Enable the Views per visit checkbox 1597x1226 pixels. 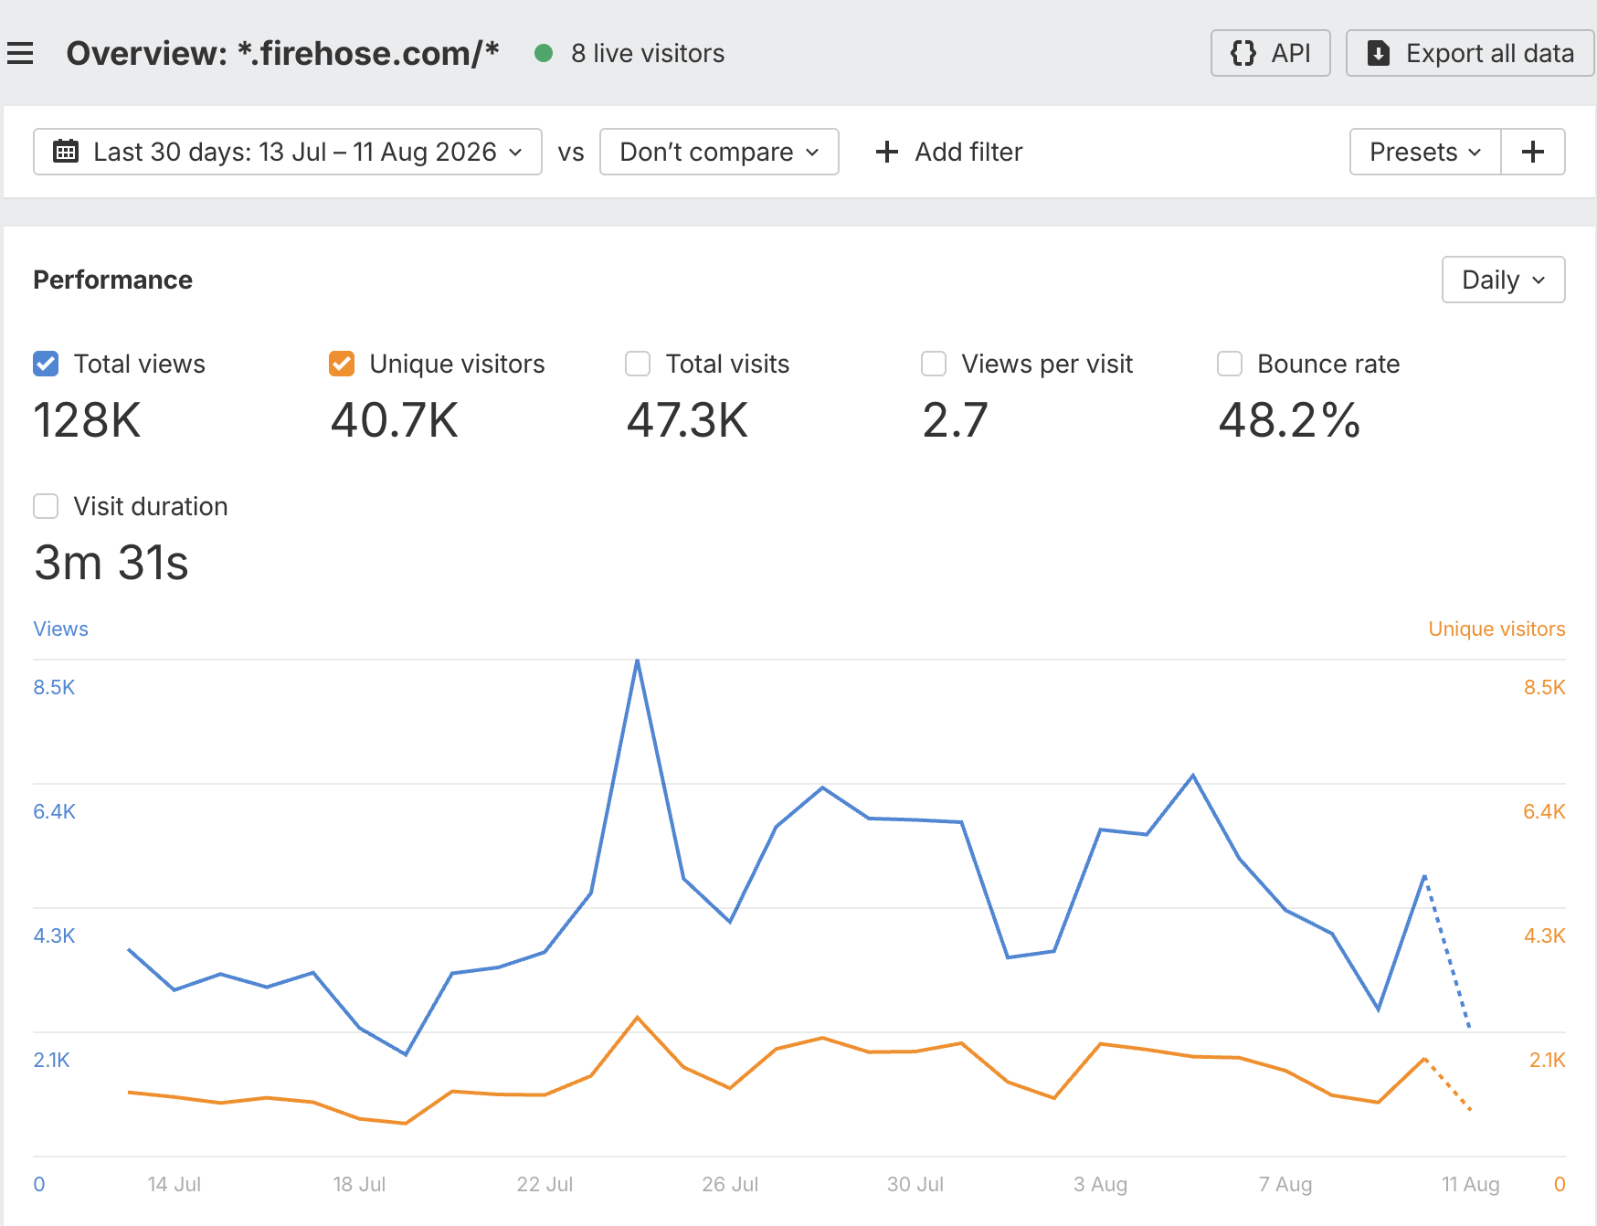tap(934, 364)
